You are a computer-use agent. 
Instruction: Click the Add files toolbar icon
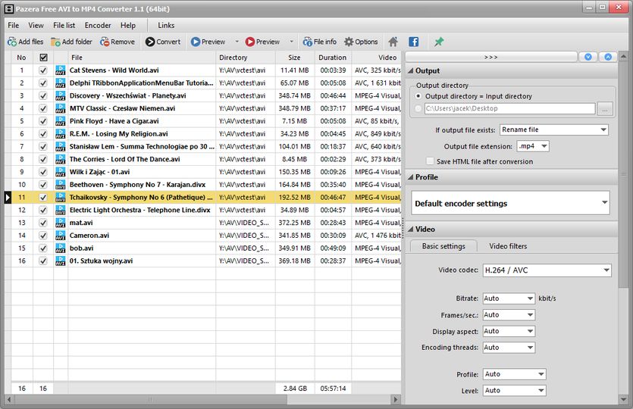pyautogui.click(x=12, y=42)
